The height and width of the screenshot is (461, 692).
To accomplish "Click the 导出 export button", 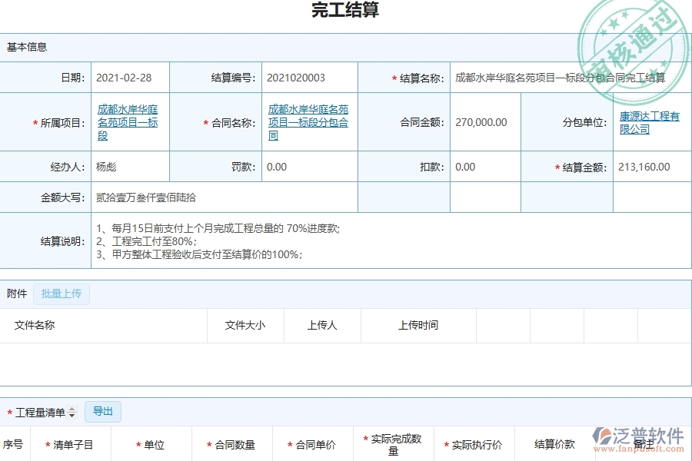I will pyautogui.click(x=102, y=412).
